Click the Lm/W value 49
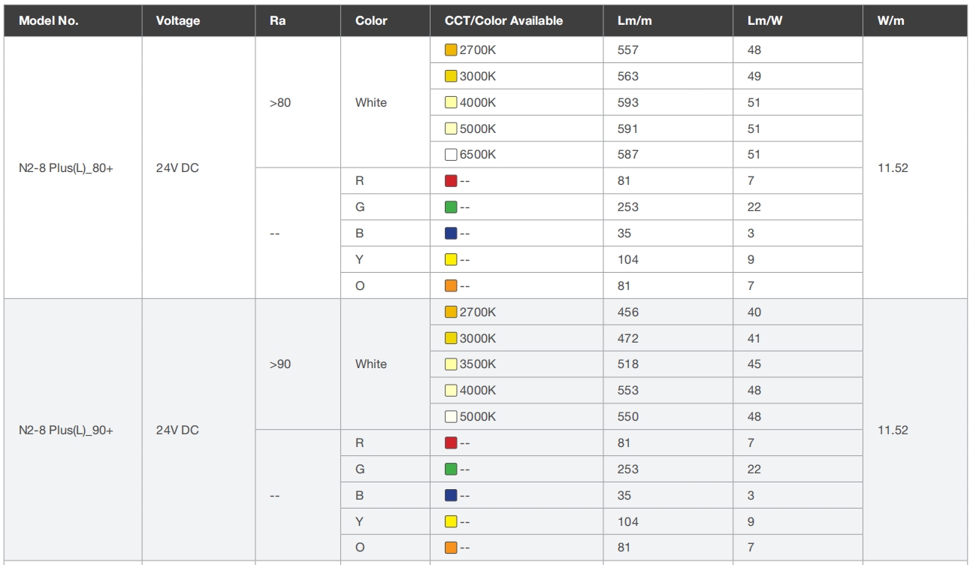Screen dimensions: 973x565 coord(754,76)
